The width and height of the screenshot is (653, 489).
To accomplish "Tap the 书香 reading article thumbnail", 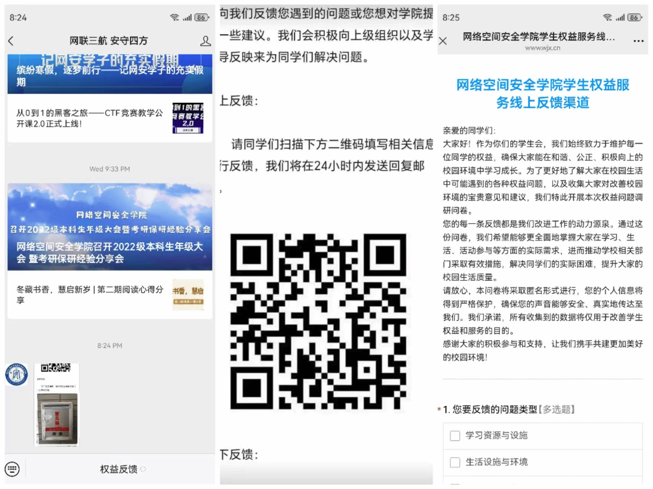I will [x=188, y=295].
